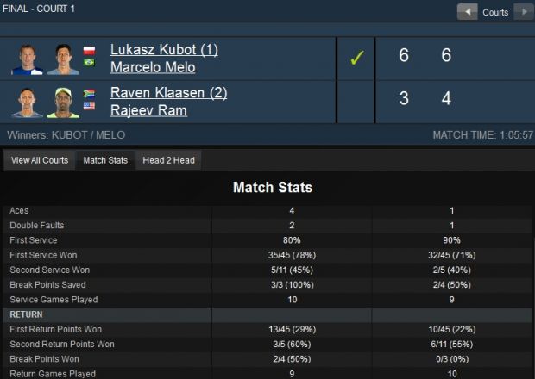This screenshot has width=535, height=379.
Task: Click the RETURN section header row
Action: click(267, 314)
